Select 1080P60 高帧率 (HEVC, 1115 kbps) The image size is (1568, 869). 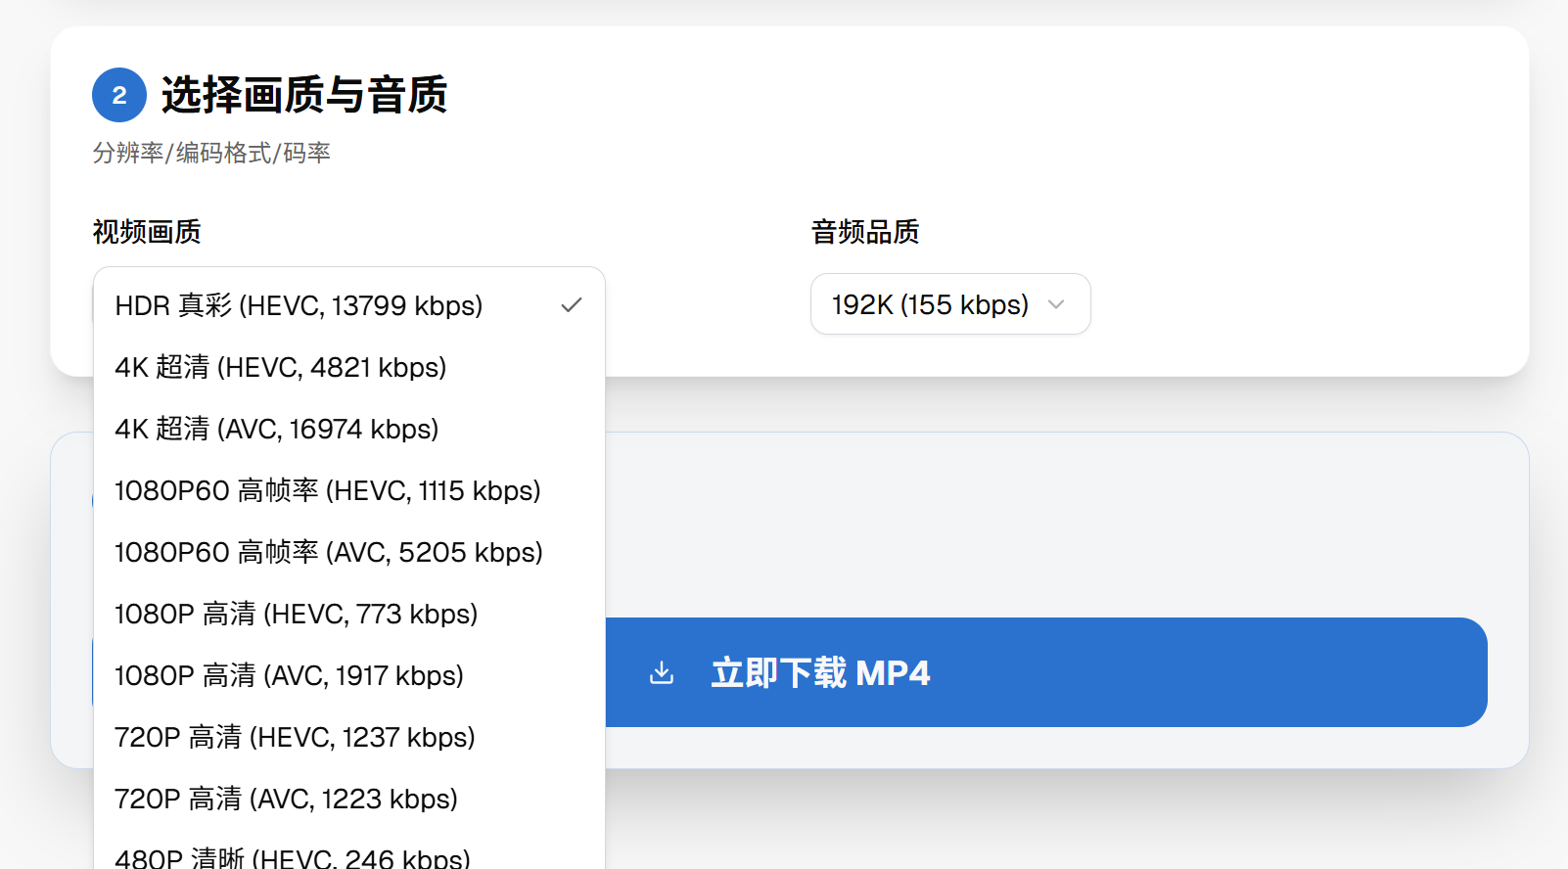point(328,491)
